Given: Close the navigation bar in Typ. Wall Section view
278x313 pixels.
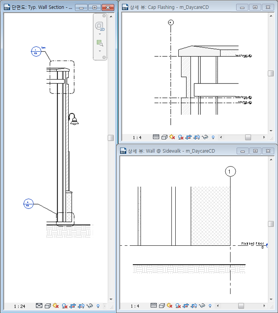Looking at the screenshot, I should pos(104,16).
